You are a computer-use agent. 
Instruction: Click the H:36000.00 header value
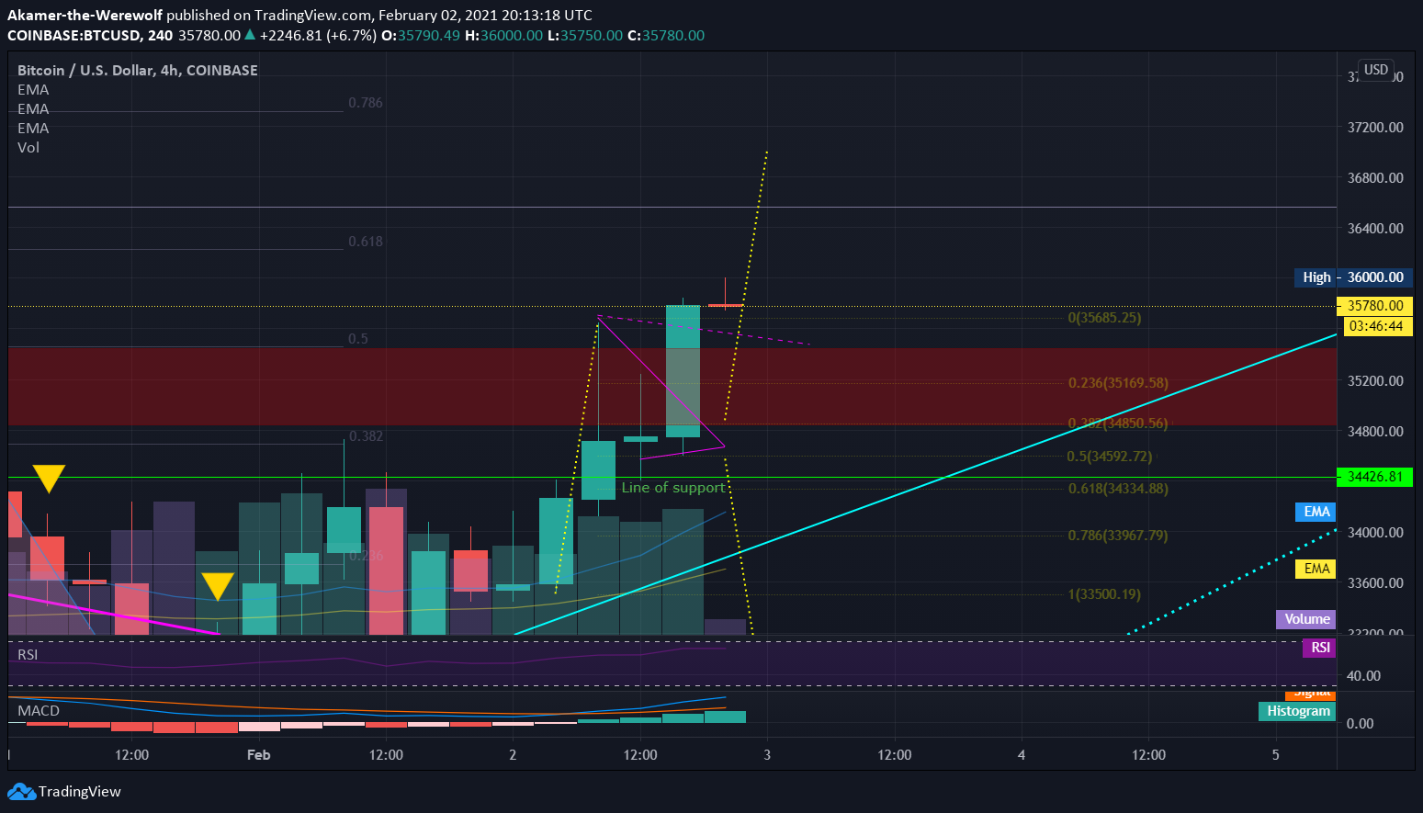click(503, 35)
